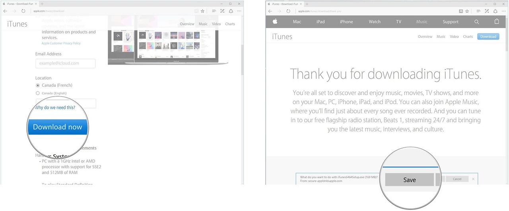
Task: Favorite the page in the right browser window
Action: click(467, 11)
